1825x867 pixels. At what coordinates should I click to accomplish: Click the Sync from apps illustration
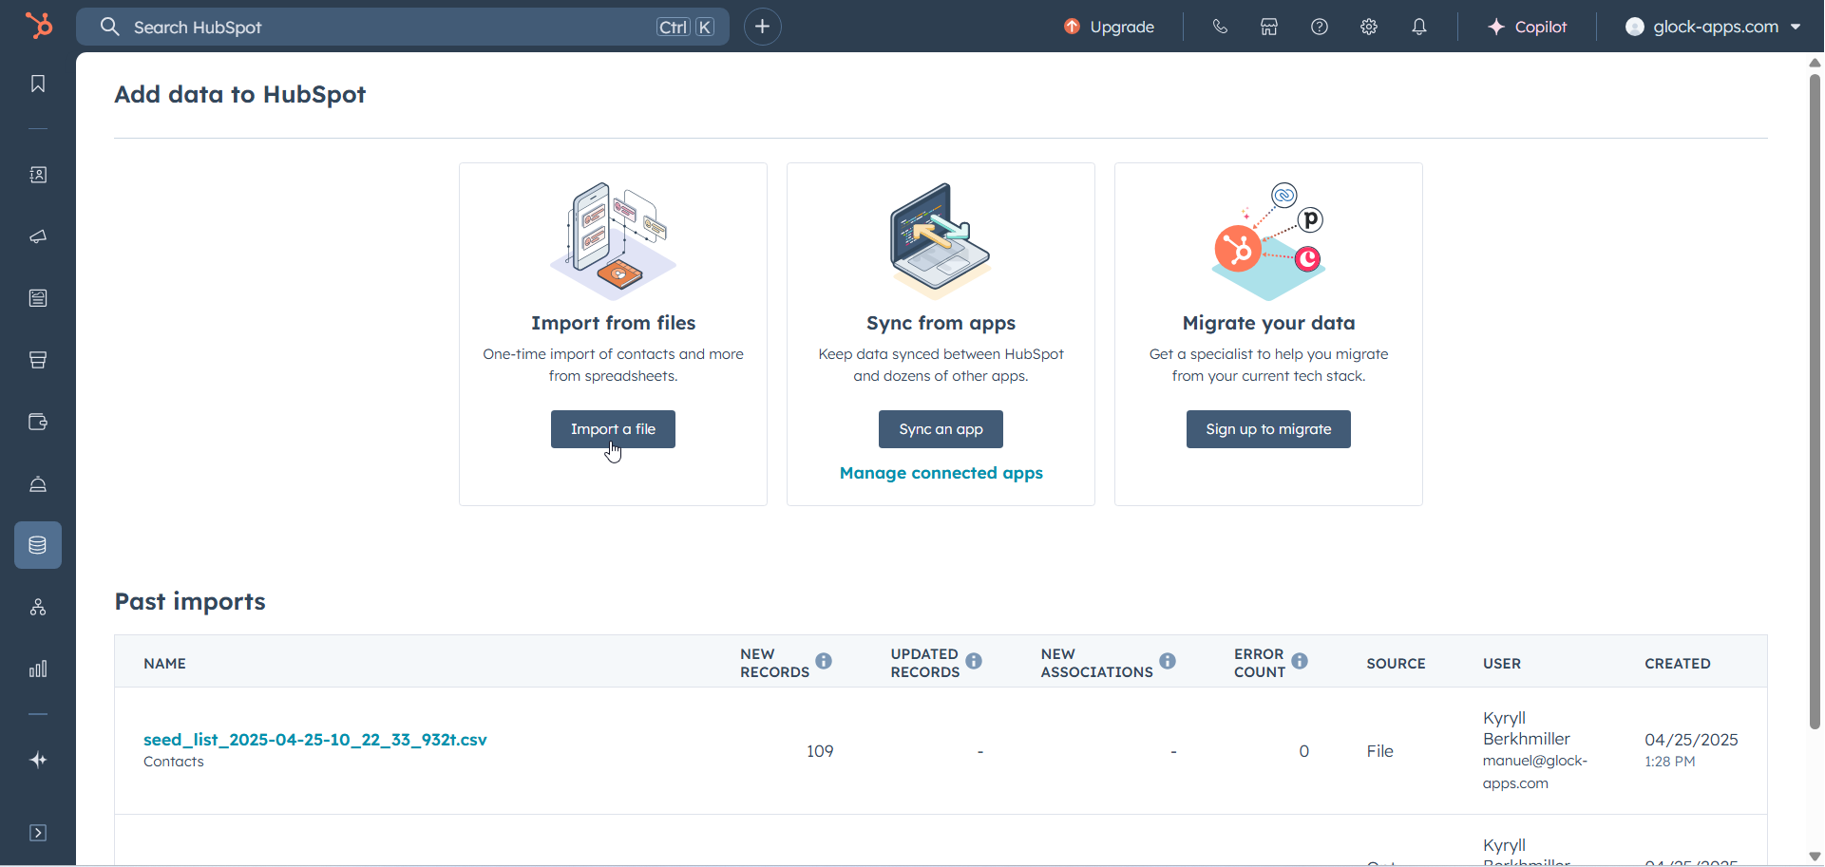click(941, 241)
